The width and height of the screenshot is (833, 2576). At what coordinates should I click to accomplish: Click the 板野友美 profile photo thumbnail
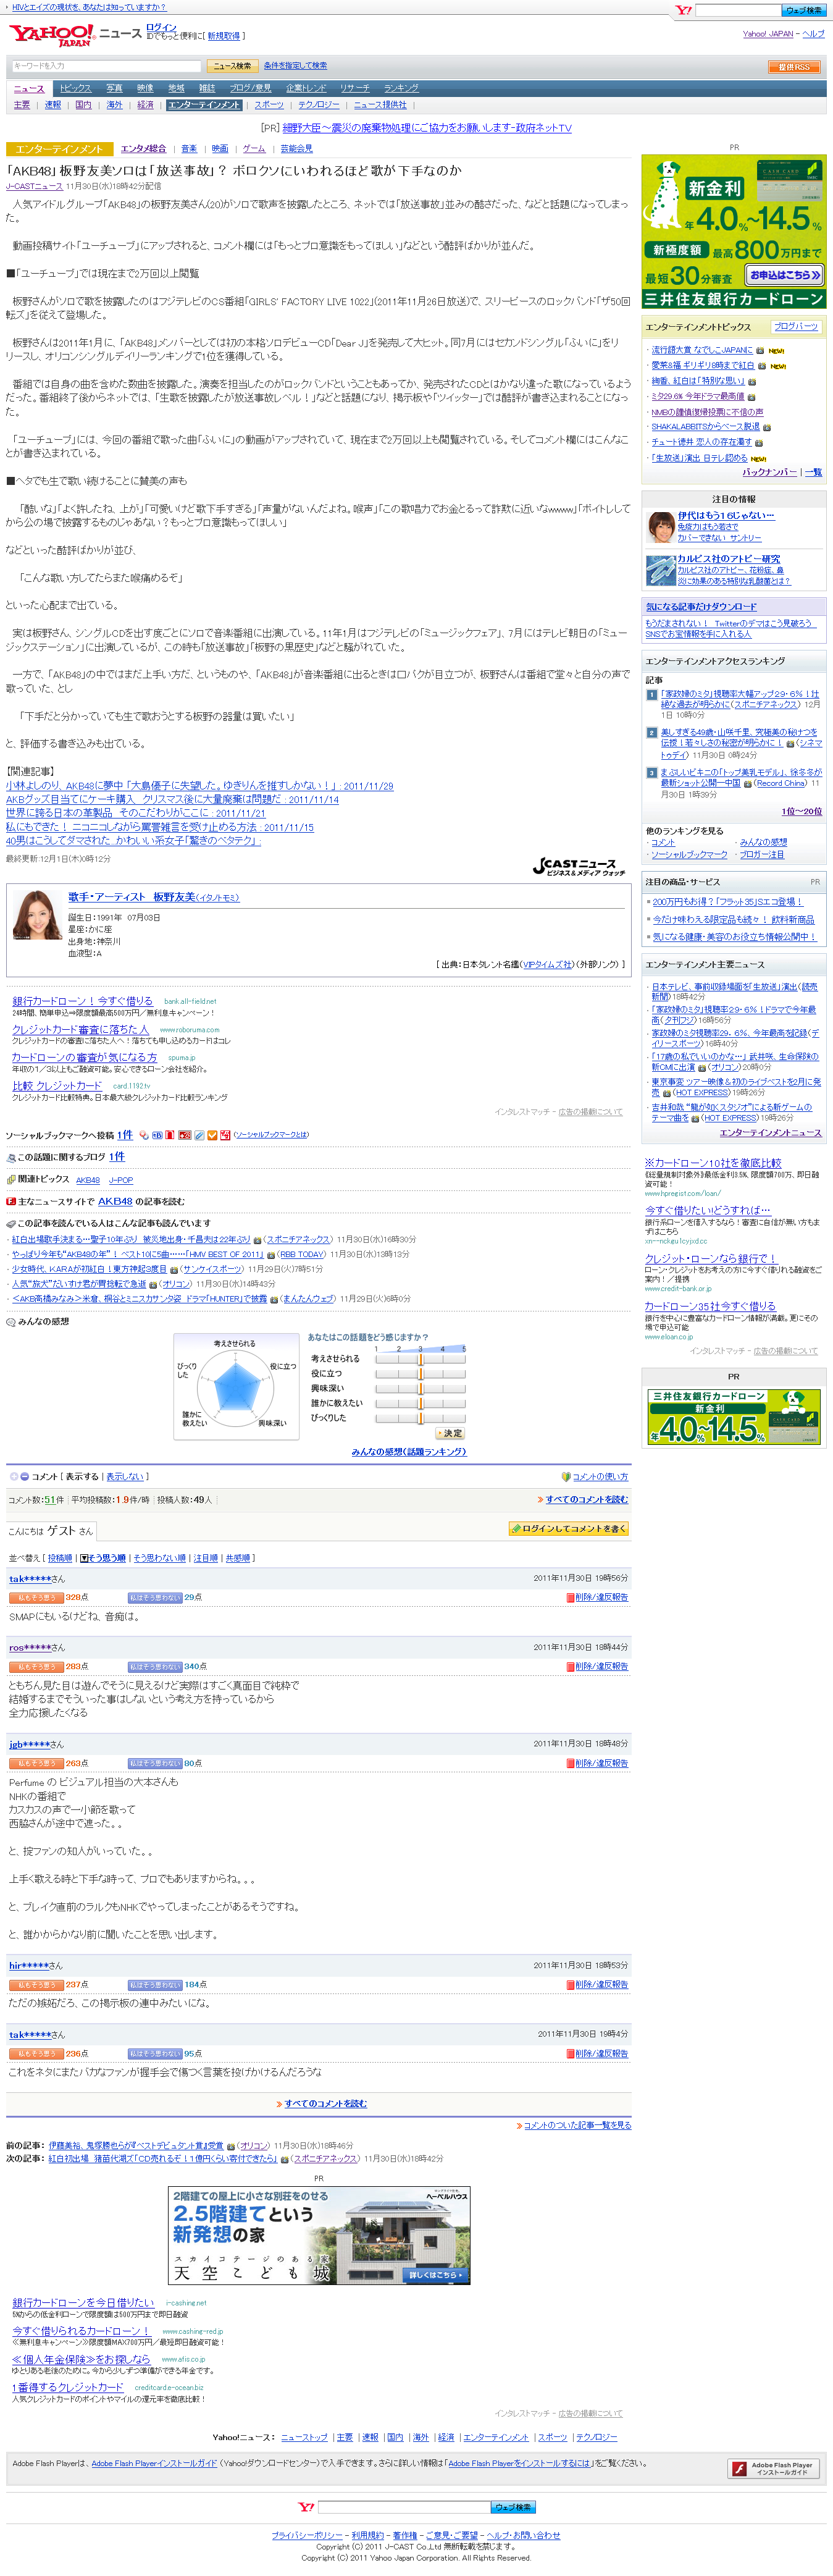pyautogui.click(x=37, y=915)
